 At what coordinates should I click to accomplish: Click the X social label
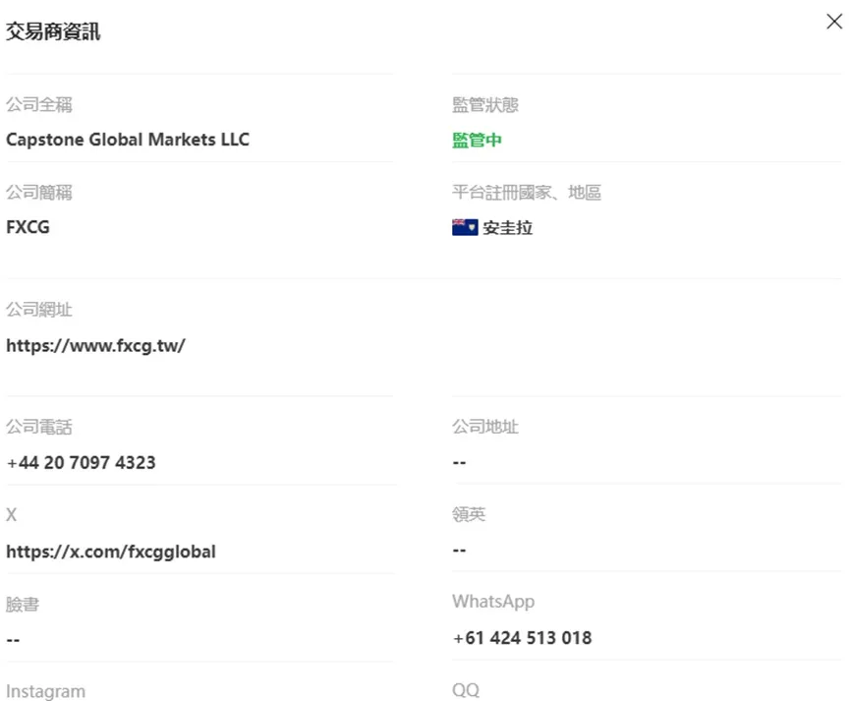pos(12,515)
